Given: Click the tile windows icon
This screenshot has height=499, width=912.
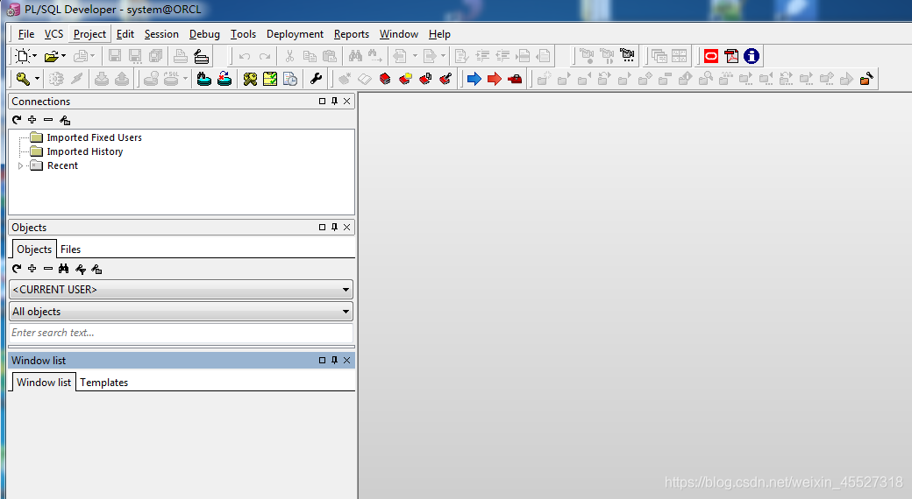Looking at the screenshot, I should (680, 56).
